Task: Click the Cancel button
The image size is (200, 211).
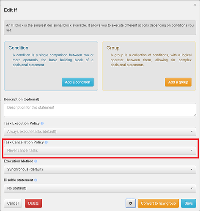Action: [13, 203]
